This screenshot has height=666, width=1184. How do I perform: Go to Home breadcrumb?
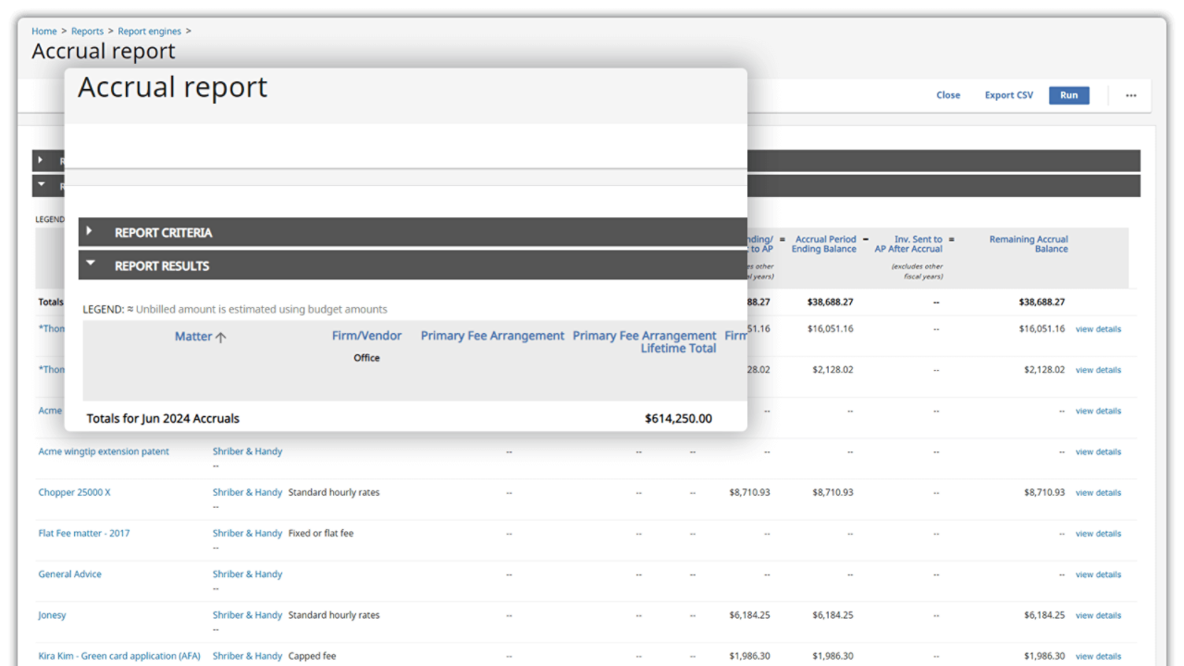[44, 31]
